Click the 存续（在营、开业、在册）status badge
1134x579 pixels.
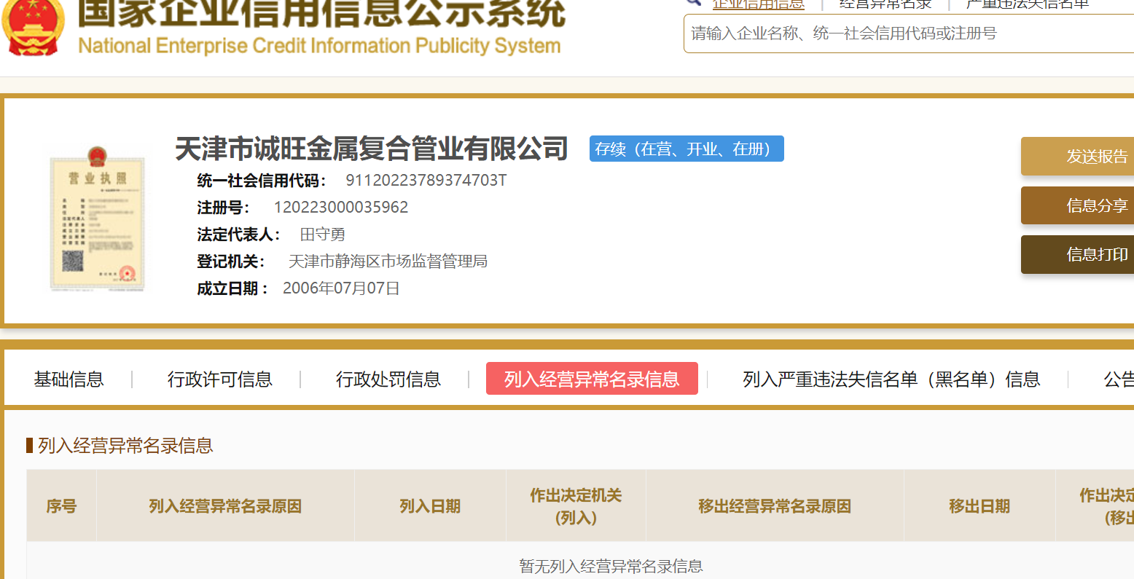[687, 149]
